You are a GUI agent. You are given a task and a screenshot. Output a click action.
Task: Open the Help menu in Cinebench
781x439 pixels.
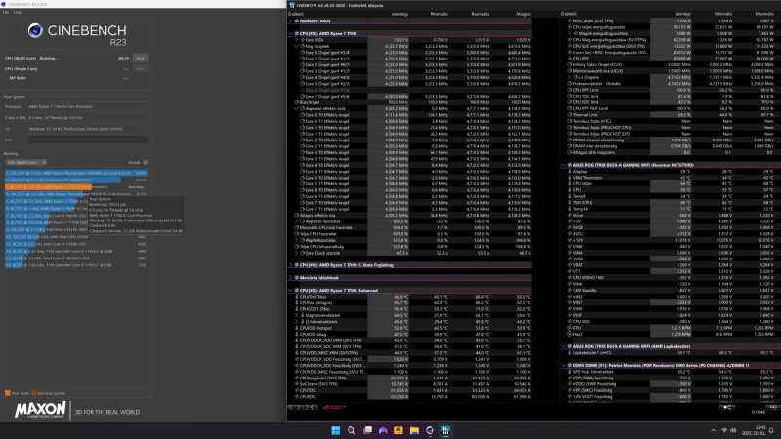18,12
